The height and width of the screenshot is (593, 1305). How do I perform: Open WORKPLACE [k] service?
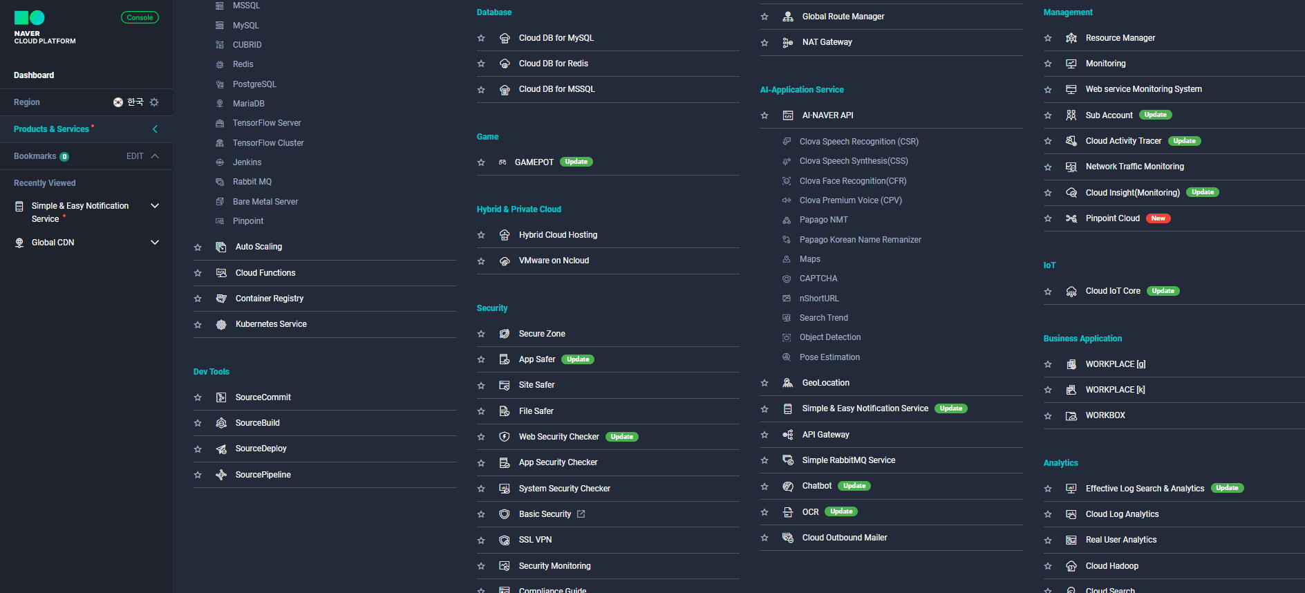(x=1116, y=390)
